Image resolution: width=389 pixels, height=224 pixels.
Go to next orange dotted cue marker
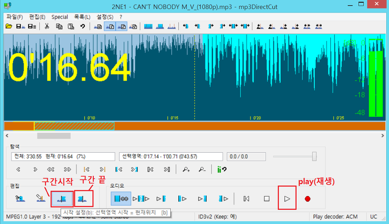[103, 169]
